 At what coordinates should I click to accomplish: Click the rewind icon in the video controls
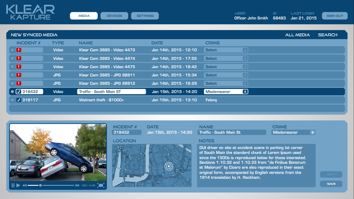click(x=25, y=185)
